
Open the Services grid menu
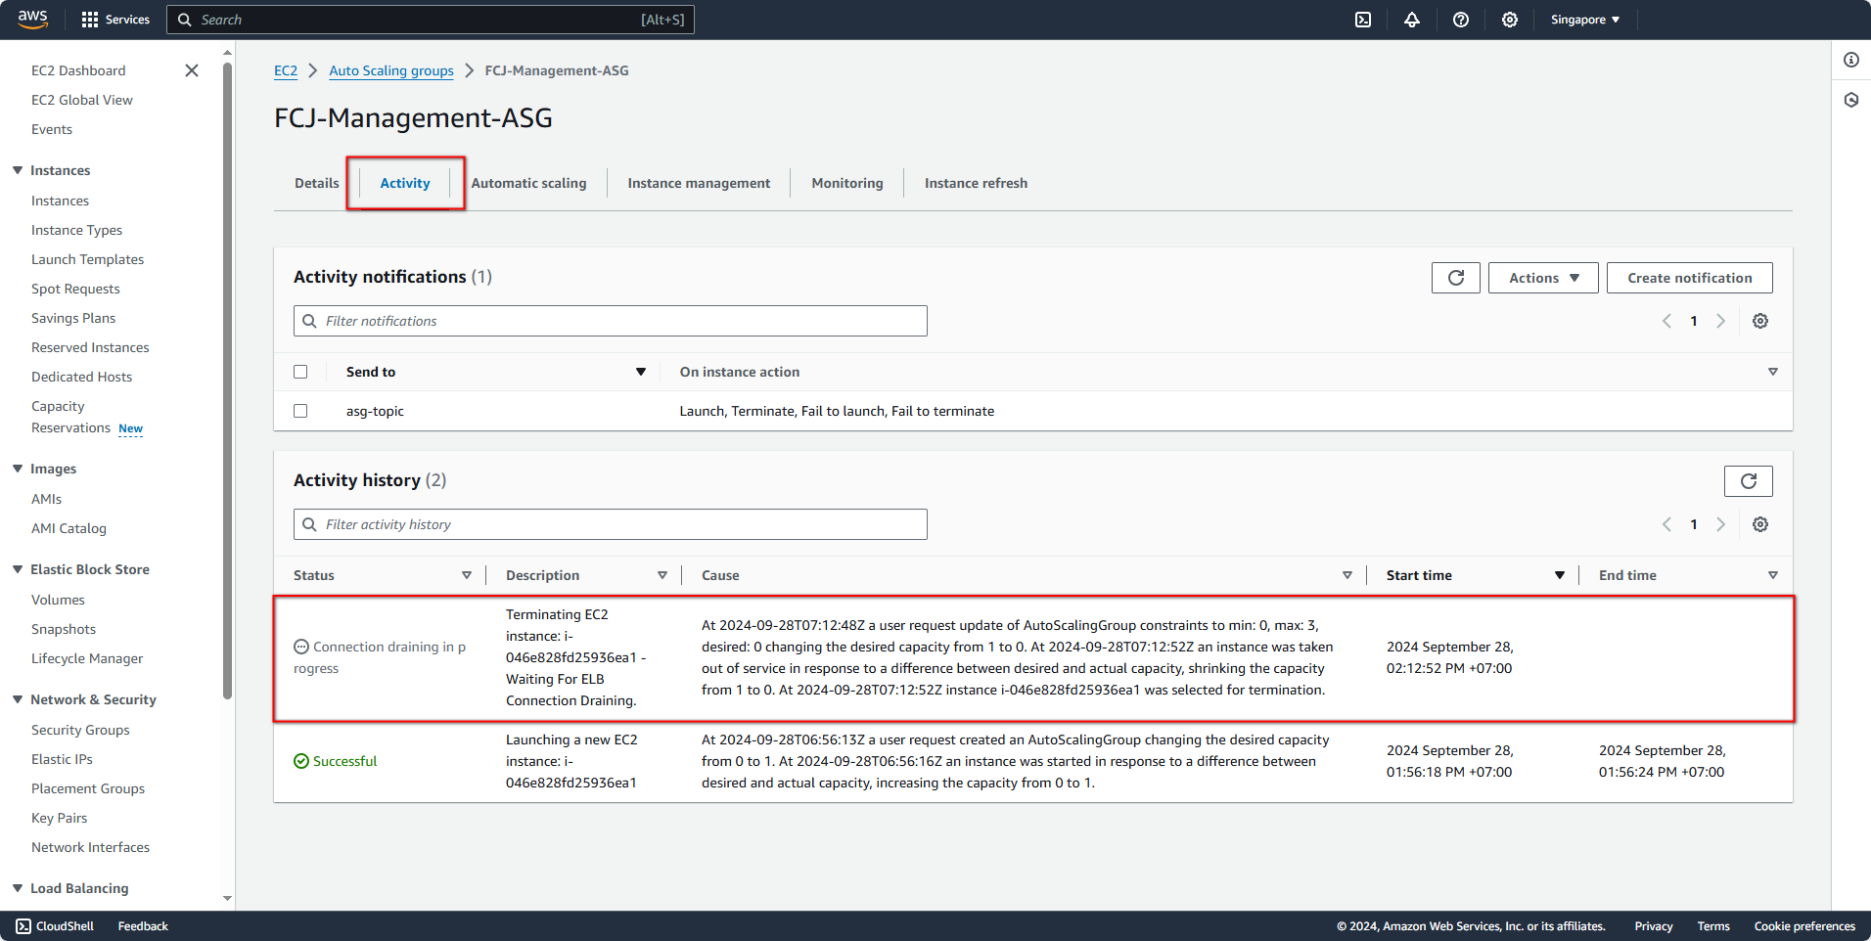tap(115, 20)
